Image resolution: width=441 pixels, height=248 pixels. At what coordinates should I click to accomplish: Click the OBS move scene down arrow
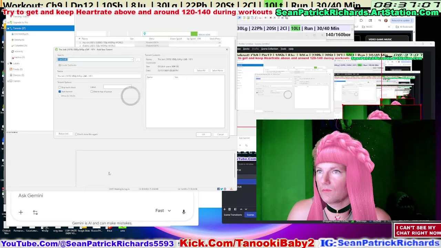click(246, 209)
